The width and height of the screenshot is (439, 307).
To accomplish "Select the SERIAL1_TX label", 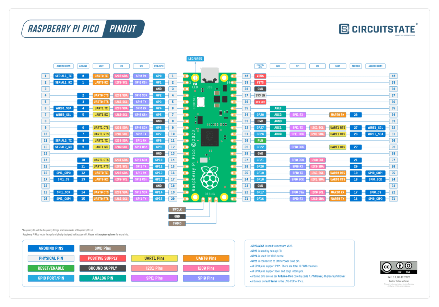I will coord(64,76).
